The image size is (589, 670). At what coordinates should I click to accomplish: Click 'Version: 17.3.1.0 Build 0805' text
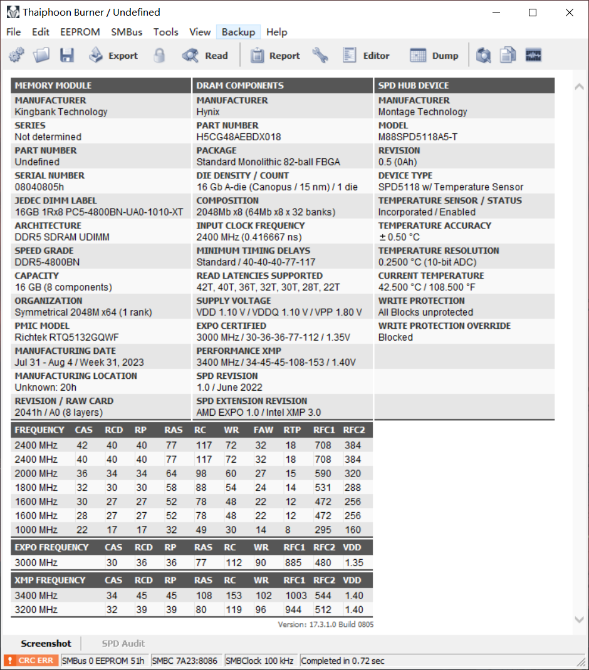point(325,625)
